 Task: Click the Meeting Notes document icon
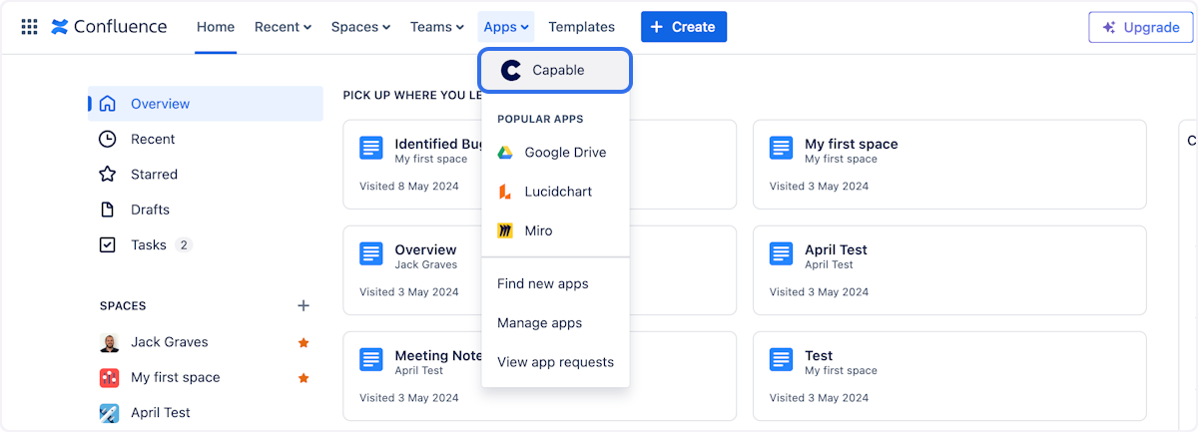[371, 359]
